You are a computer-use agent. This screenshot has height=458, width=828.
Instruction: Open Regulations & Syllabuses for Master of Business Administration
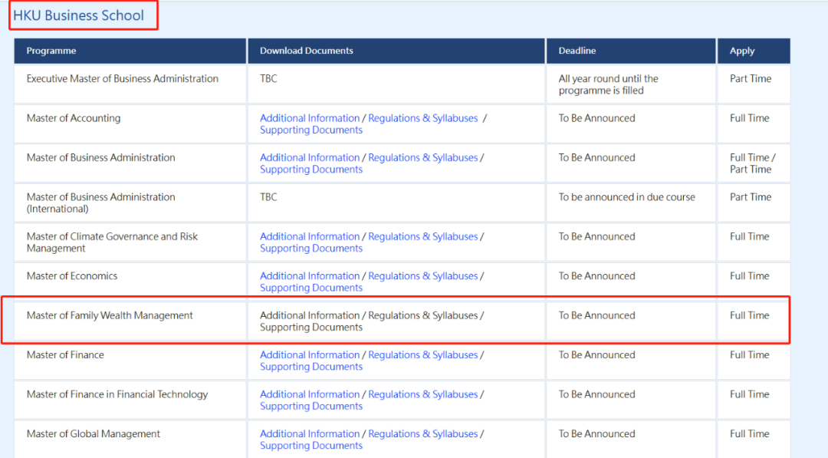(422, 157)
